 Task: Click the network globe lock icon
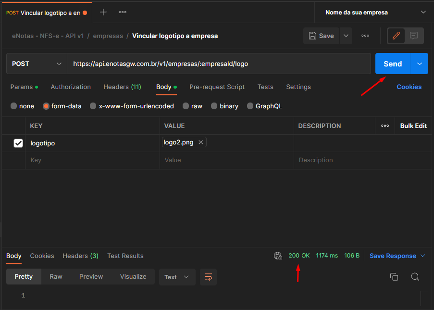(278, 256)
